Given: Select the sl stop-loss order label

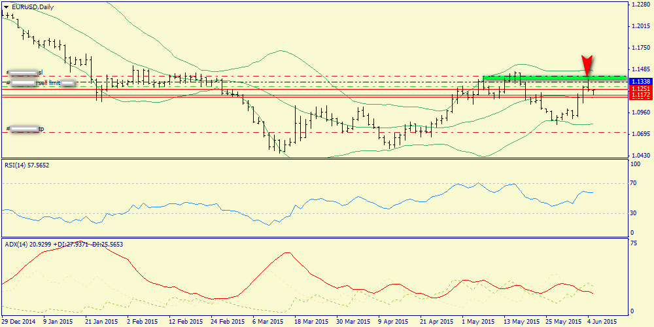Looking at the screenshot, I should pos(40,72).
